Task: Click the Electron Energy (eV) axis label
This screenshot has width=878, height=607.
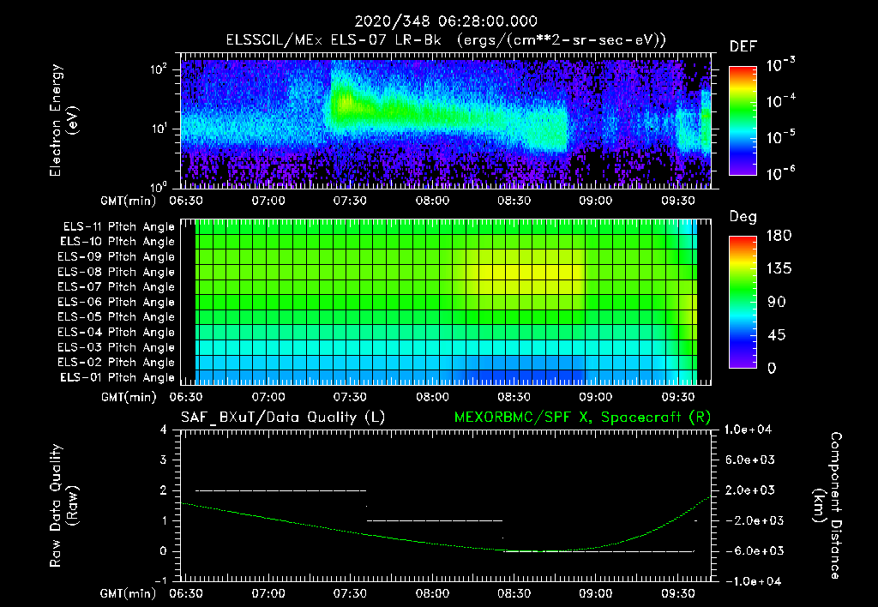Action: point(63,120)
